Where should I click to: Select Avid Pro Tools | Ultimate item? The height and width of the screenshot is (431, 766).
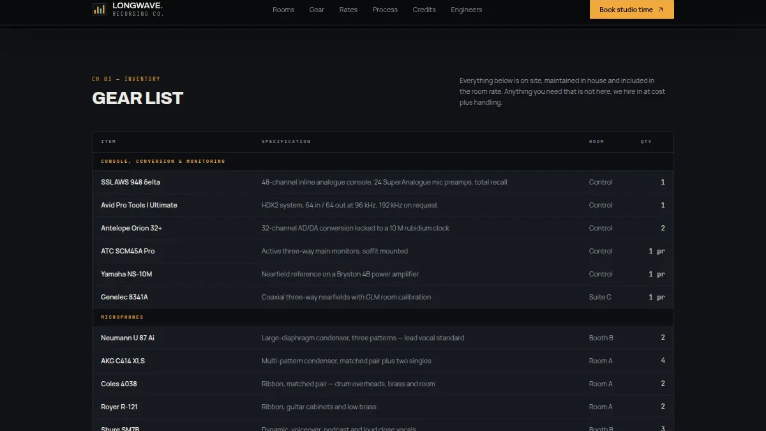point(139,205)
